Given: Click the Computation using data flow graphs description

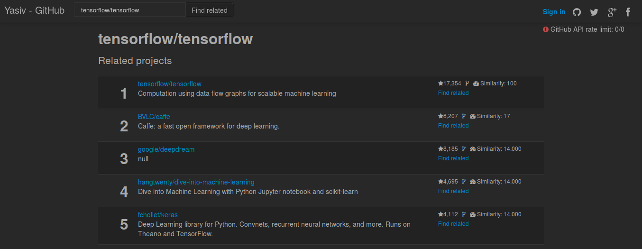Looking at the screenshot, I should coord(237,93).
